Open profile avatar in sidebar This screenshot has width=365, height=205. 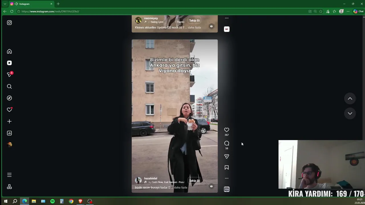(x=9, y=144)
